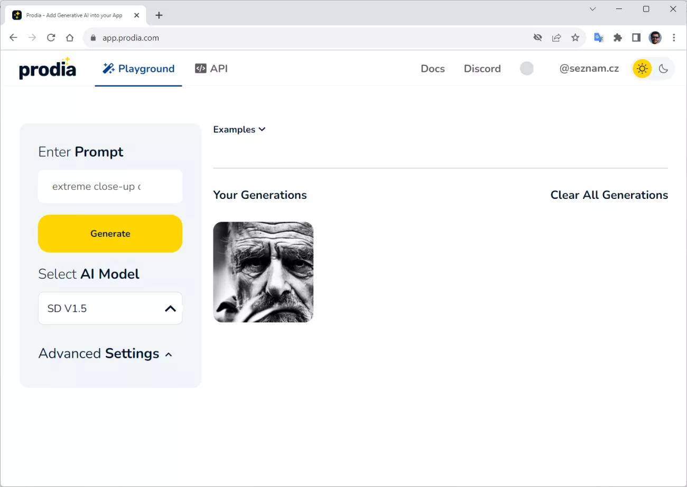Viewport: 687px width, 487px height.
Task: Open the browser Extensions puzzle icon
Action: 617,37
